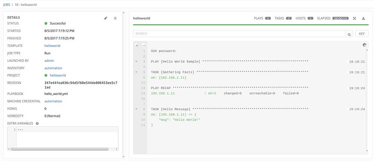Expand job output to fullscreen
The width and height of the screenshot is (374, 161).
(x=355, y=18)
